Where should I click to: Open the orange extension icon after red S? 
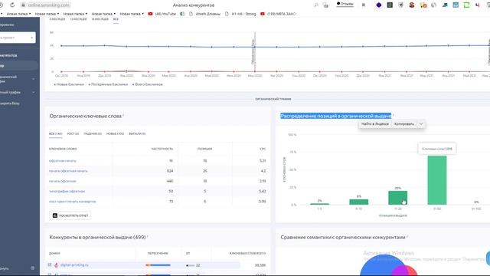pos(423,5)
